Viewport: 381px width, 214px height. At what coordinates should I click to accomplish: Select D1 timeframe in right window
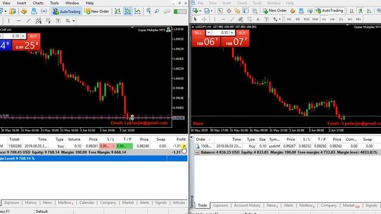(341, 19)
